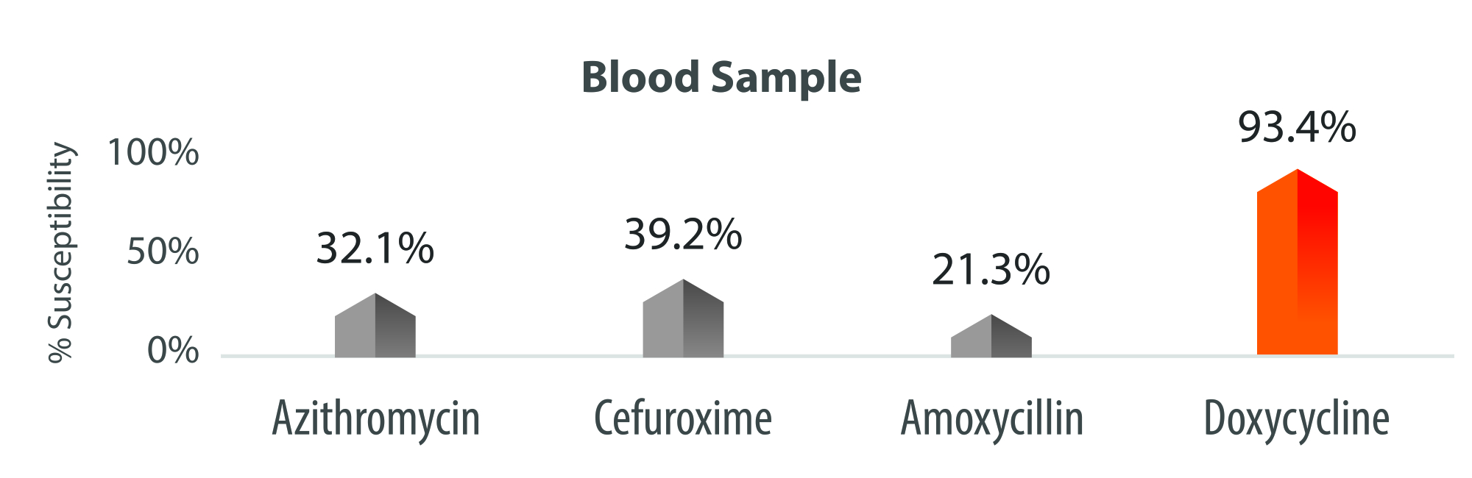Select the gray Azithromycin bar
The image size is (1472, 478).
[x=375, y=331]
